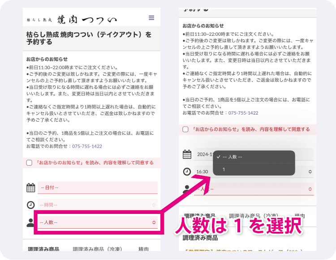The width and height of the screenshot is (336, 260).
Task: Open the 16:30 time dropdown arrows
Action: (310, 171)
